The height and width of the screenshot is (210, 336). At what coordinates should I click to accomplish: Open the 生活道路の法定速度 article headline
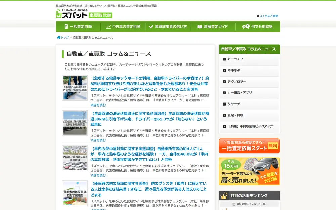pyautogui.click(x=150, y=119)
